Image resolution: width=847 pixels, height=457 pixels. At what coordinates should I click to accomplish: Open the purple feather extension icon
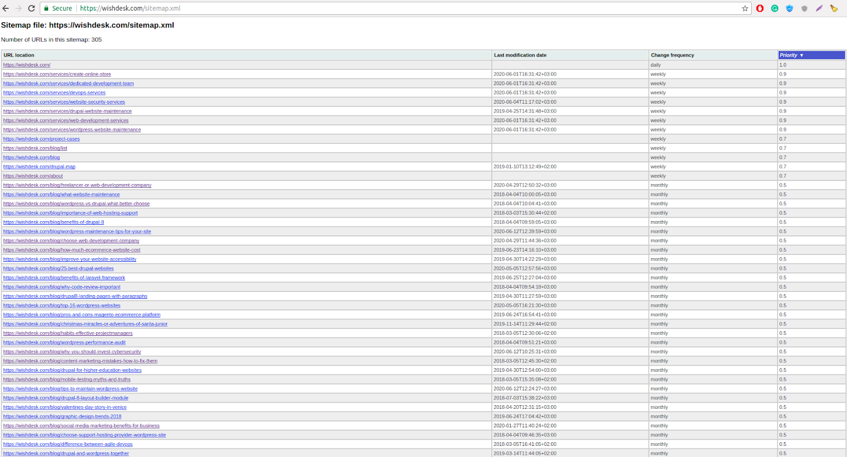tap(819, 8)
